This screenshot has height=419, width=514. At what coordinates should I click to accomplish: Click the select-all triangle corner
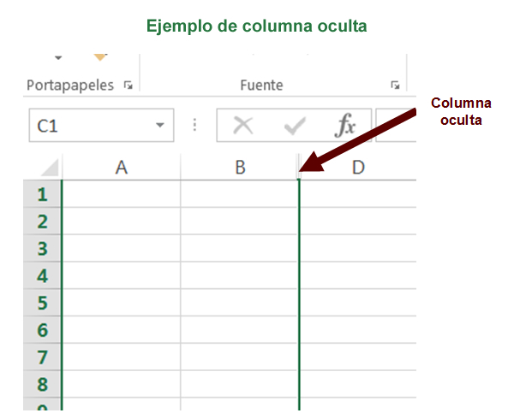(50, 167)
